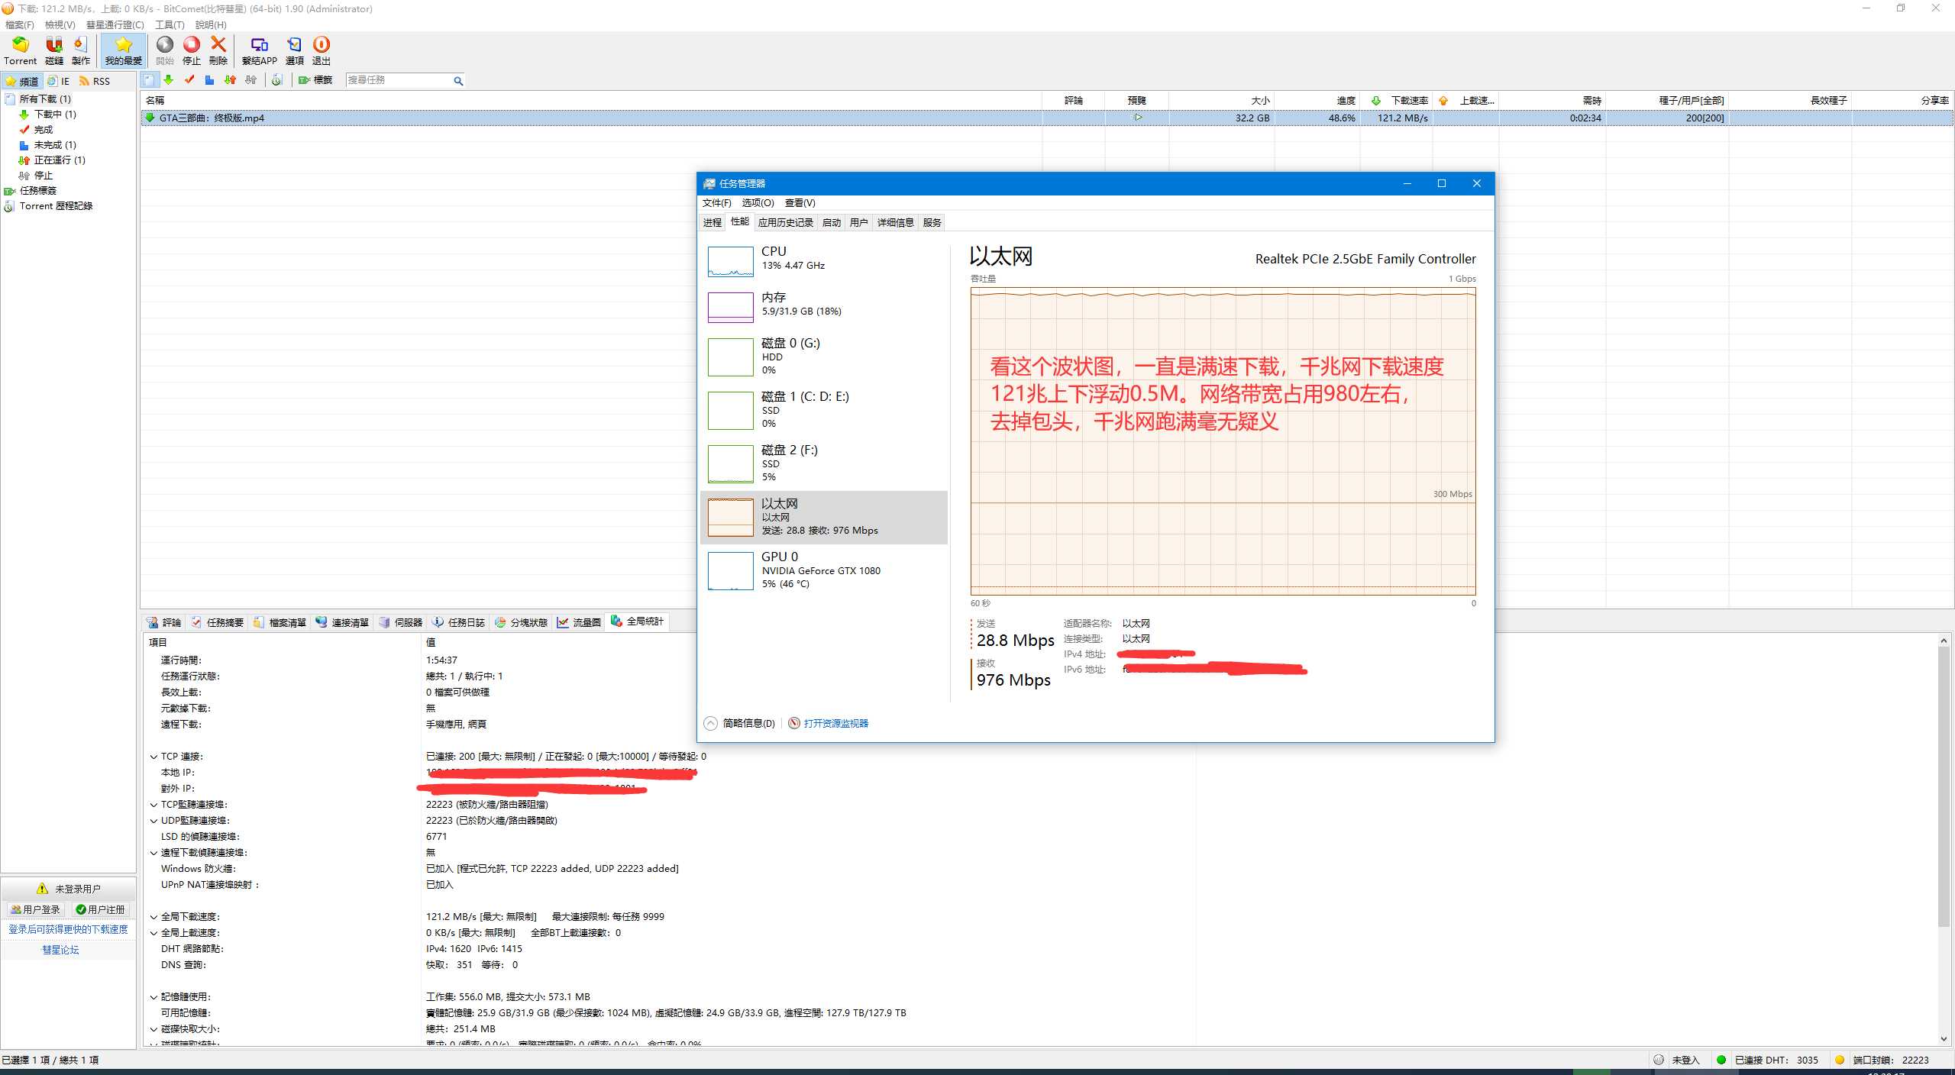This screenshot has height=1075, width=1955.
Task: Click the 48.6% progress cell
Action: pos(1317,118)
